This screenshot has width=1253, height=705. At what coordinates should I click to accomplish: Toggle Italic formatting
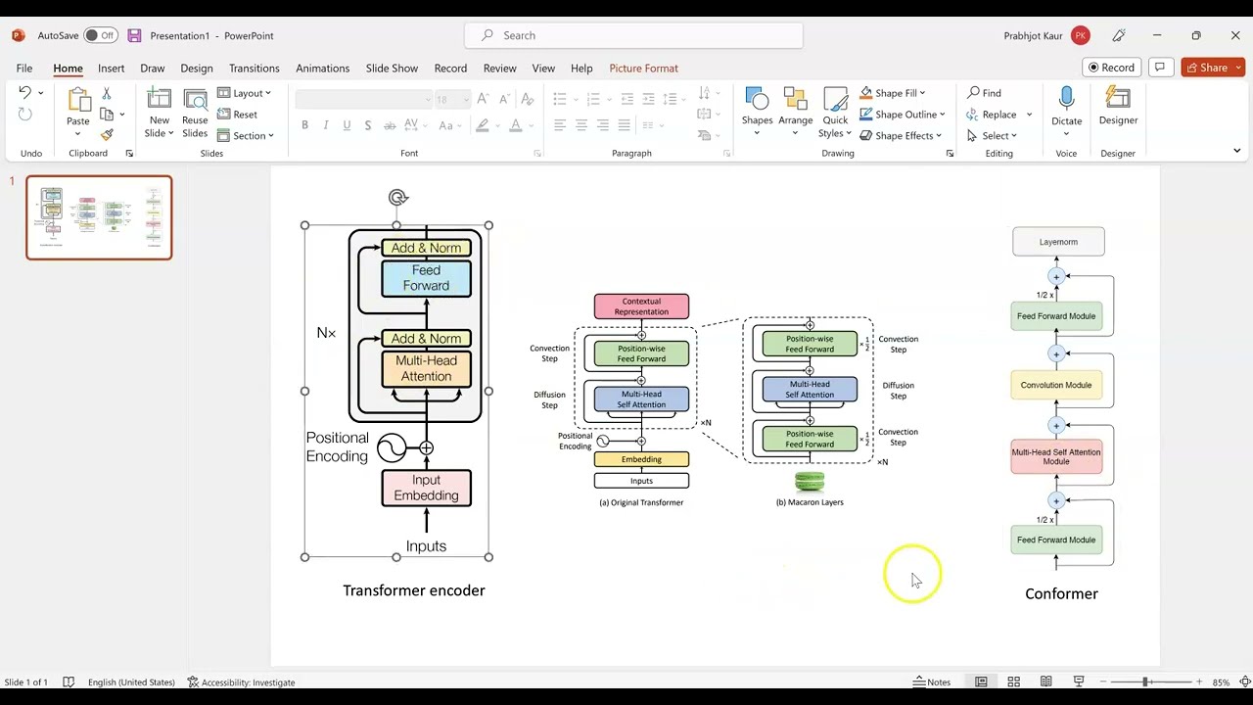pos(326,125)
